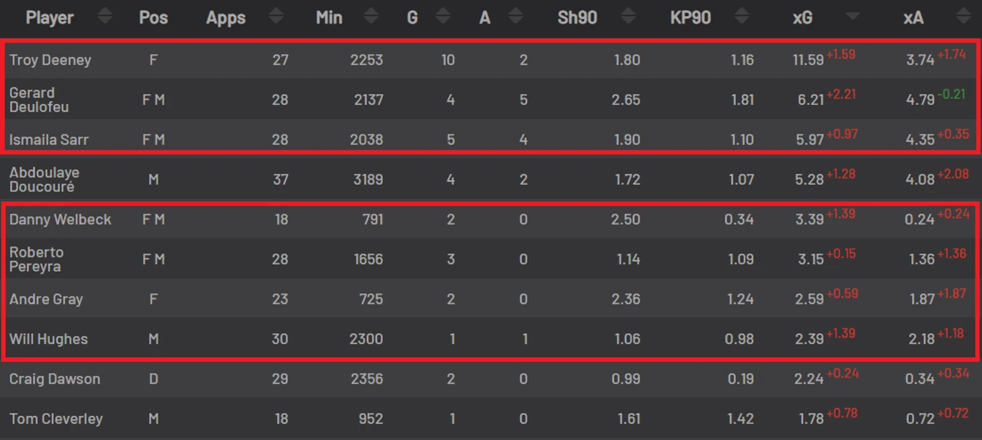
Task: Click the sort arrows beside KP90 header
Action: pyautogui.click(x=741, y=16)
